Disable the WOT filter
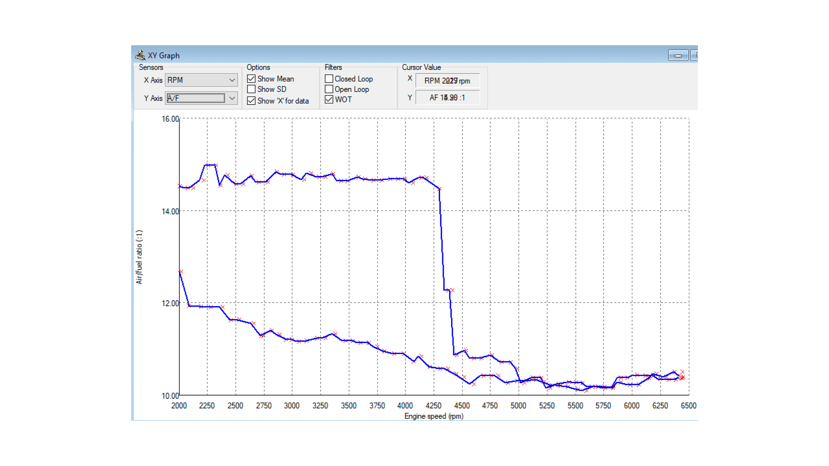 click(x=328, y=100)
